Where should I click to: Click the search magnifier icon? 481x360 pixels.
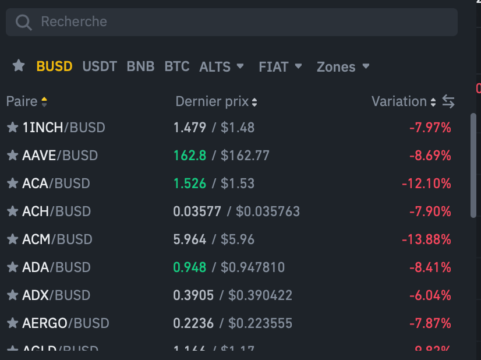24,22
